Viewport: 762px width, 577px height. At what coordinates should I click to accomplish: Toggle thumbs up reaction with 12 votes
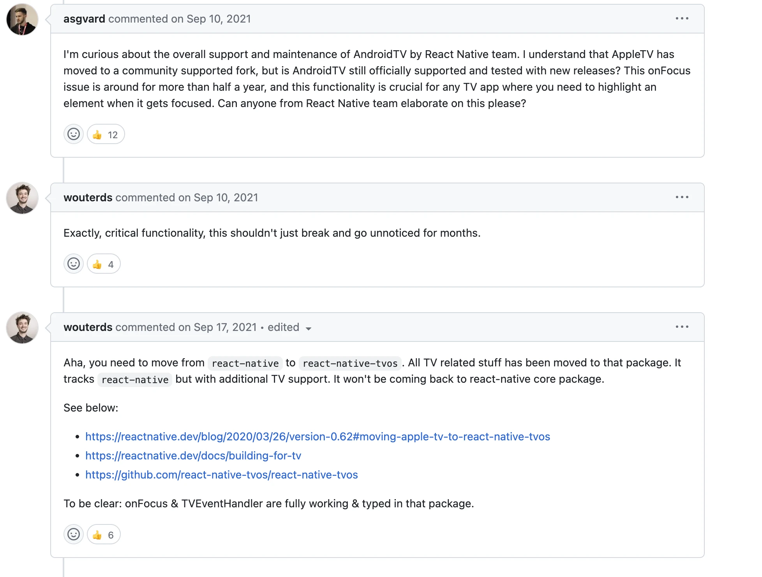point(106,134)
